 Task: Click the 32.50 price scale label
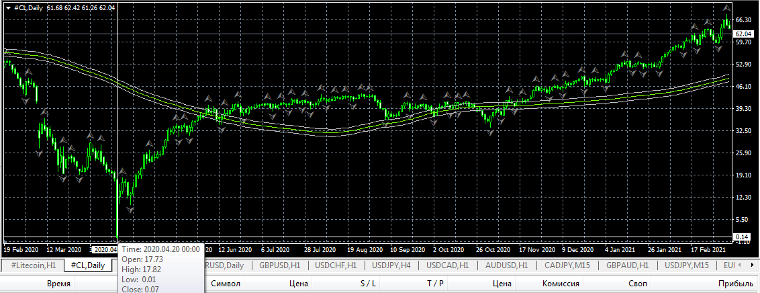(x=743, y=131)
